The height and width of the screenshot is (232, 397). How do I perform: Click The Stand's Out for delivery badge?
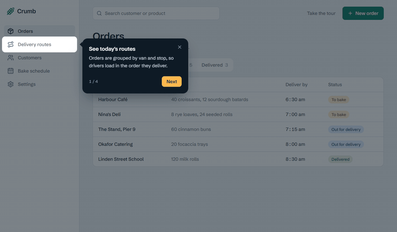346,129
